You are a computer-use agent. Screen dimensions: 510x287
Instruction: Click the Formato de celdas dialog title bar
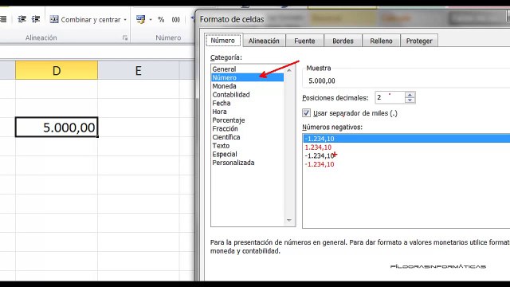(x=351, y=19)
